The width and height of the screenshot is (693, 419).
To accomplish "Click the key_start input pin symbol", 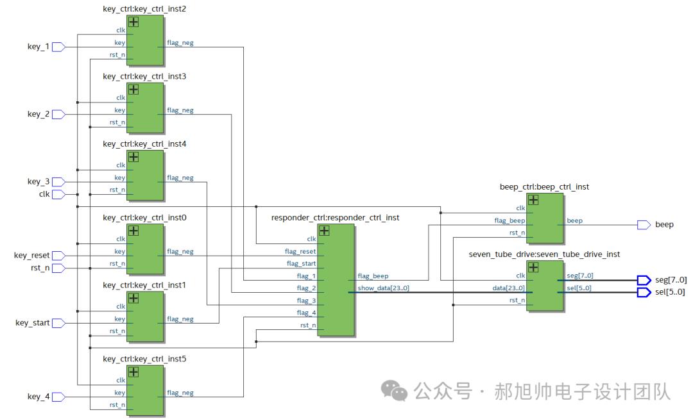I will point(58,323).
